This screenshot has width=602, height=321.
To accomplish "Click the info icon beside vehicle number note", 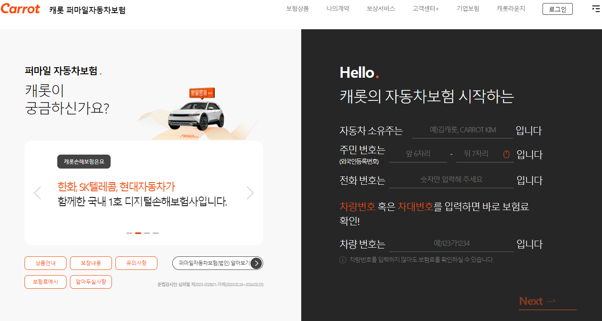I will (x=343, y=260).
